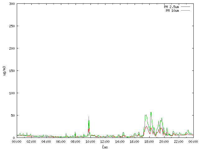Click the highest green peak after 18:00
This screenshot has height=149, width=199.
[x=151, y=112]
